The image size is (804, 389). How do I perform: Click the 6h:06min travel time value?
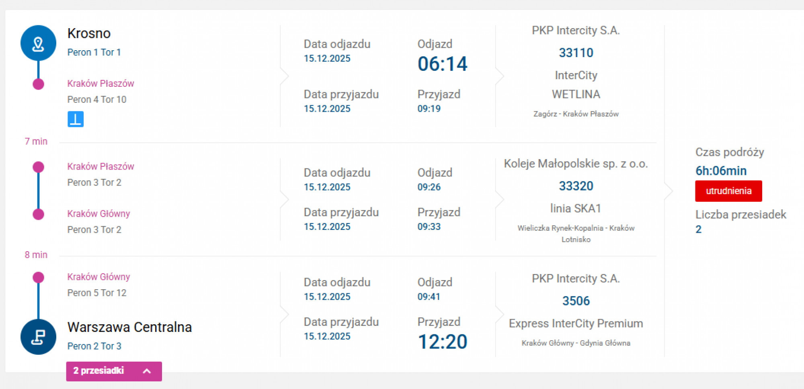pyautogui.click(x=721, y=171)
